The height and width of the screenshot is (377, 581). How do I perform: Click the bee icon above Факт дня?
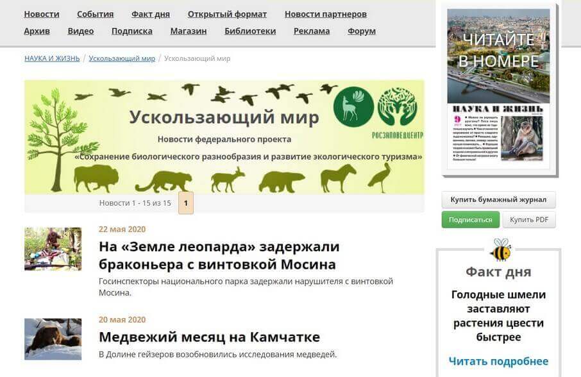(x=500, y=249)
